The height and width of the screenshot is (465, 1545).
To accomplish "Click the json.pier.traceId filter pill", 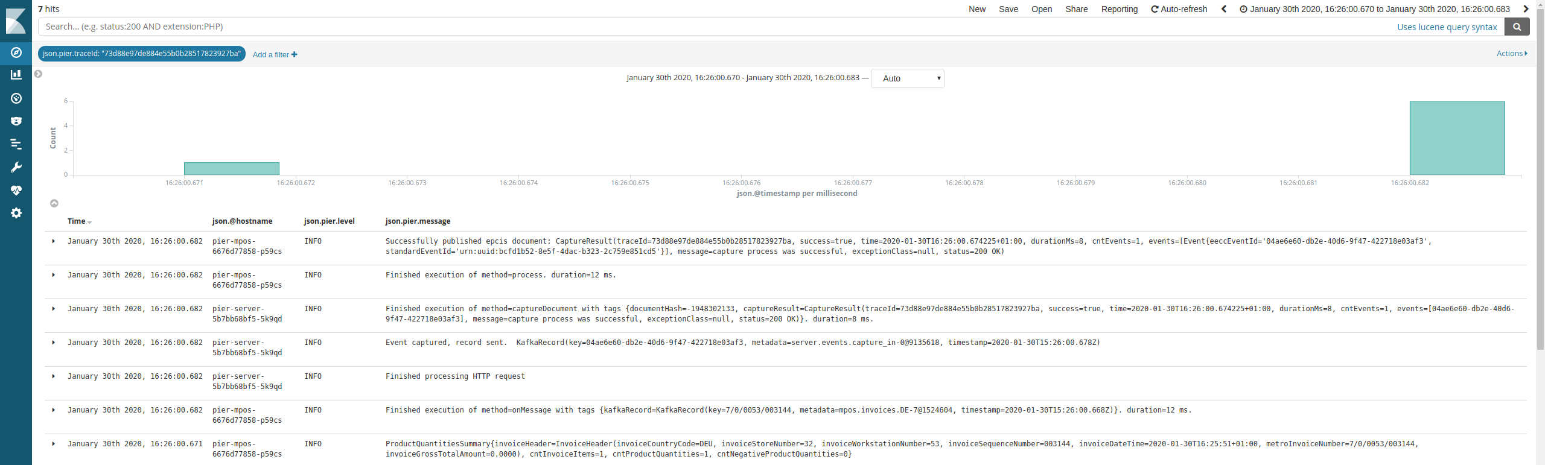I will [142, 54].
